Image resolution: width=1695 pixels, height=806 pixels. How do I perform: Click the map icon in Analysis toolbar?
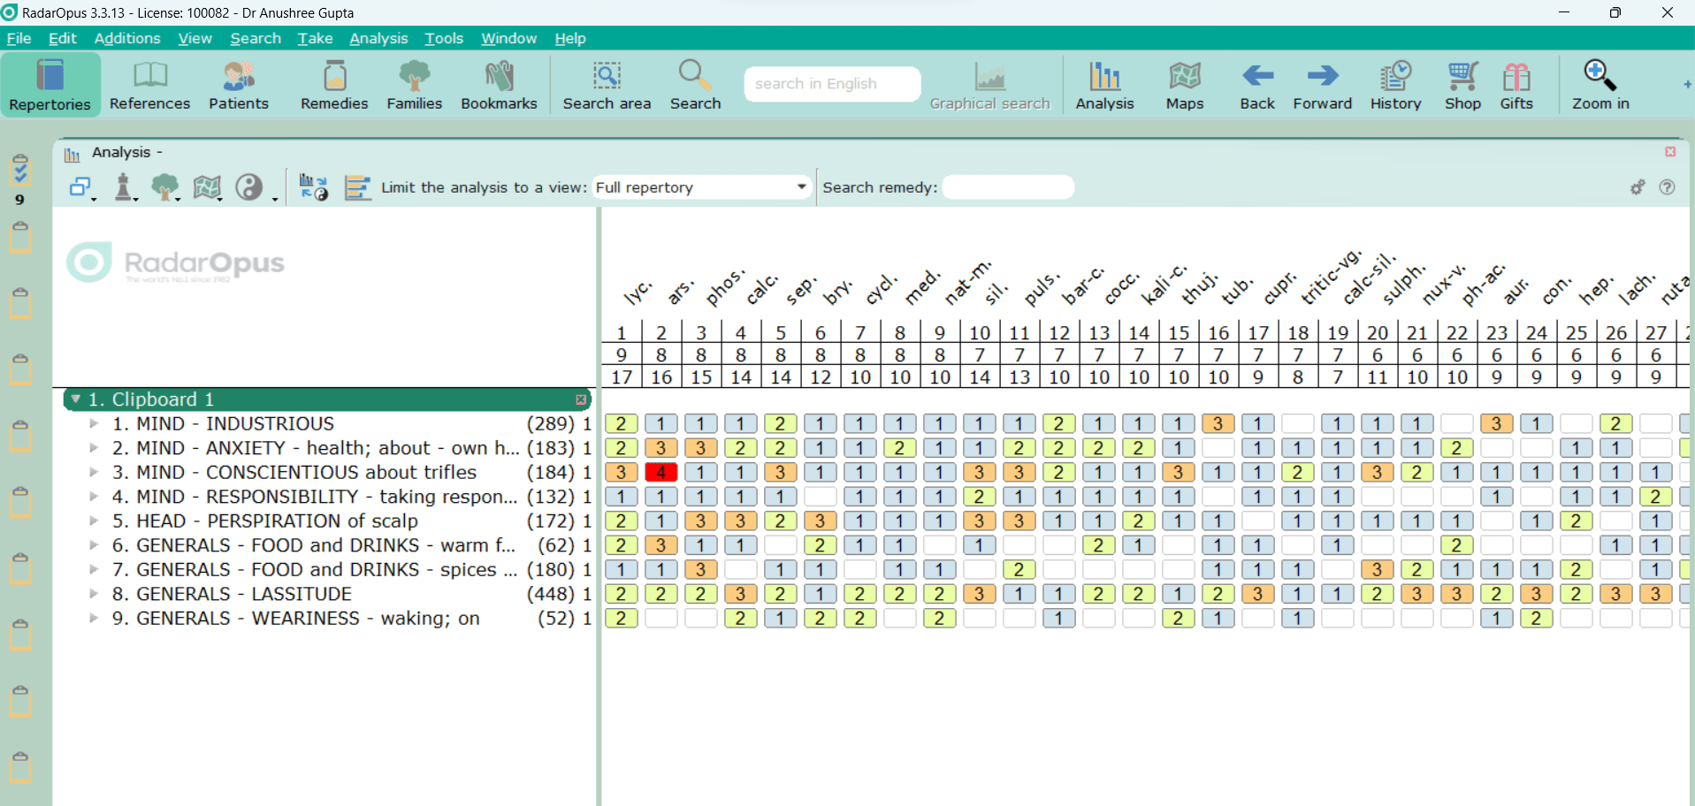[x=207, y=187]
